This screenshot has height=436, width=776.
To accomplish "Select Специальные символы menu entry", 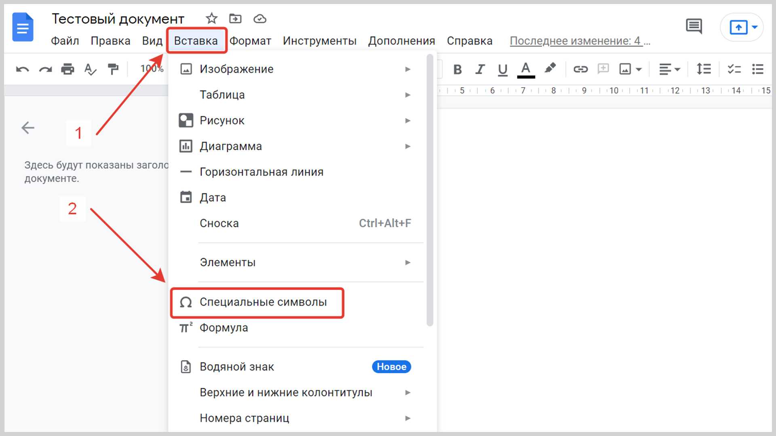I will point(263,302).
